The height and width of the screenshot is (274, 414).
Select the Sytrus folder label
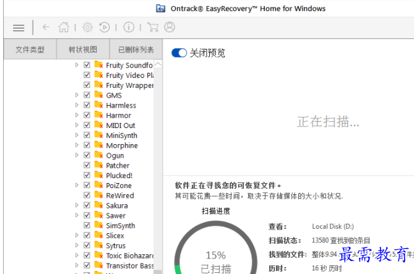click(x=116, y=246)
